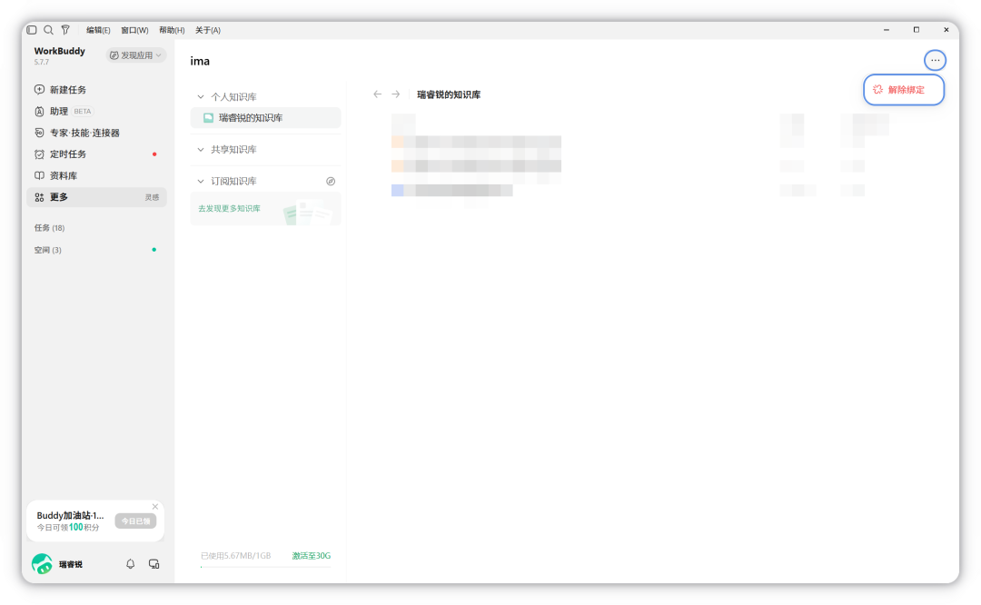This screenshot has height=605, width=981.
Task: Open the 瑞睿锐 user avatar
Action: pos(42,564)
